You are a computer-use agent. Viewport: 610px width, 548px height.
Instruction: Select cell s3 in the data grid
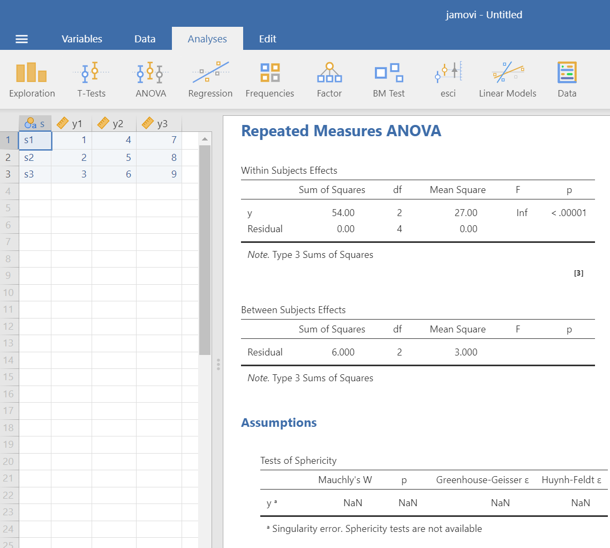coord(35,174)
